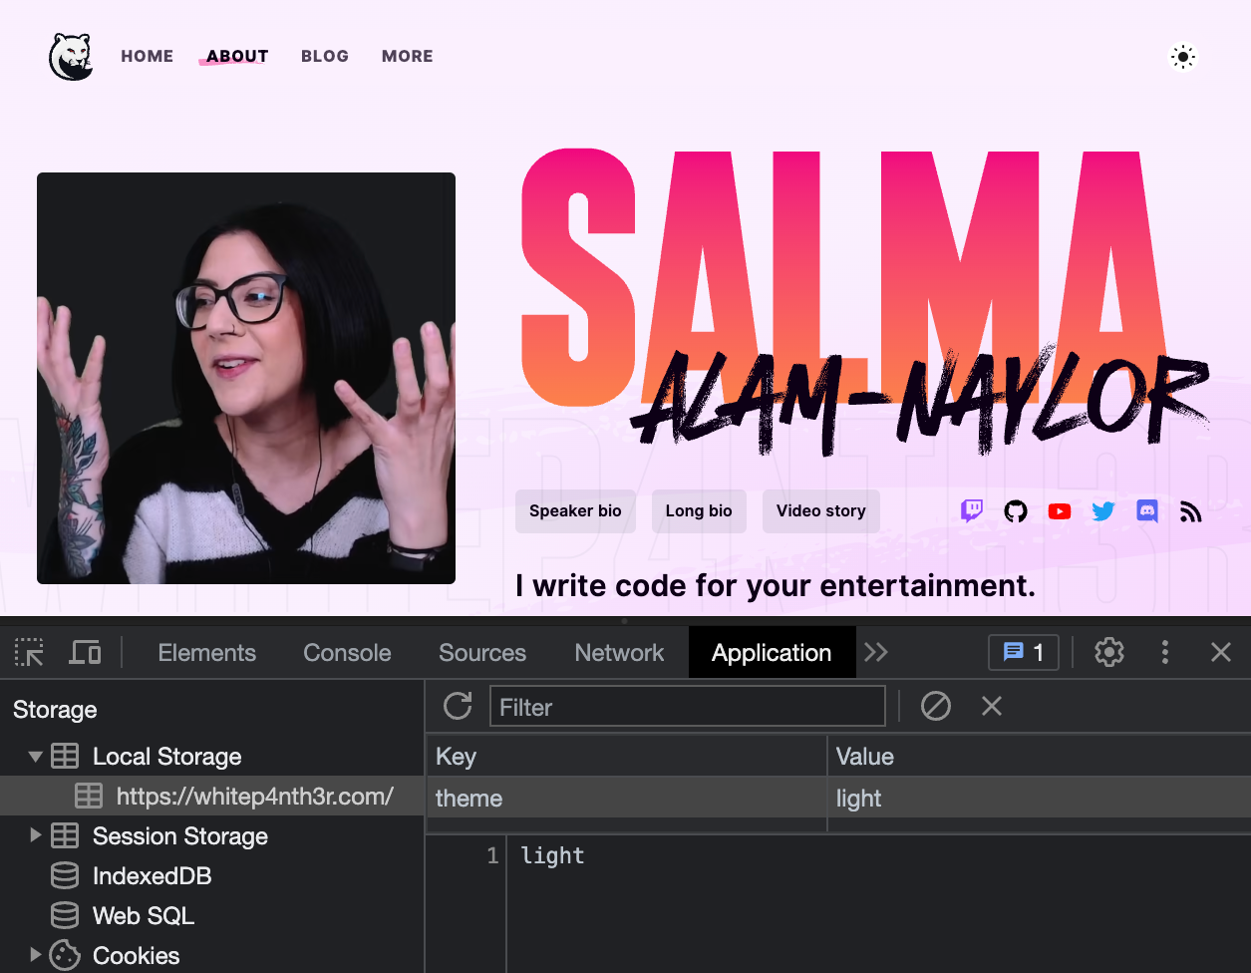Expand the Session Storage tree
Viewport: 1251px width, 973px height.
click(35, 835)
